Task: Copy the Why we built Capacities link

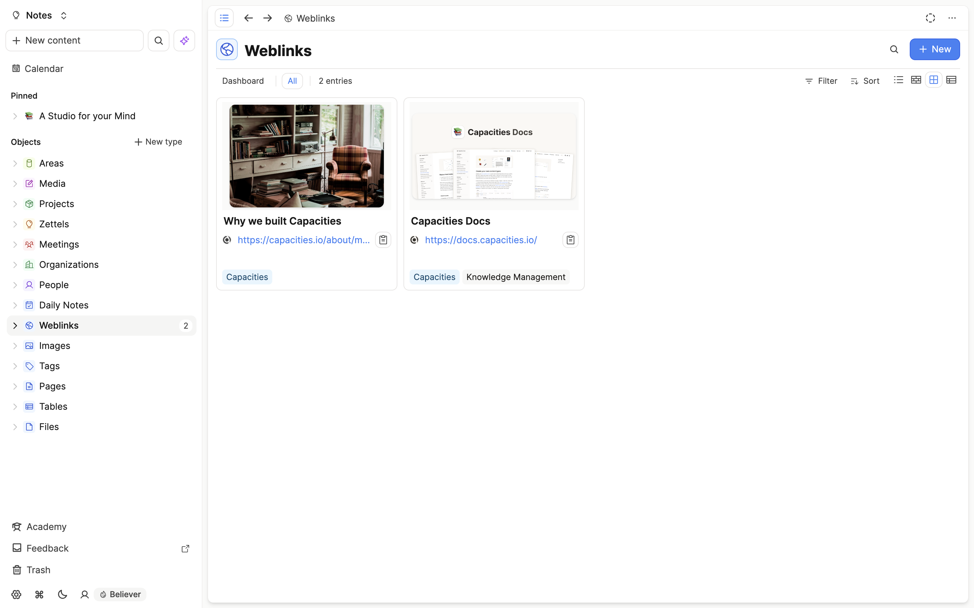Action: [x=383, y=240]
